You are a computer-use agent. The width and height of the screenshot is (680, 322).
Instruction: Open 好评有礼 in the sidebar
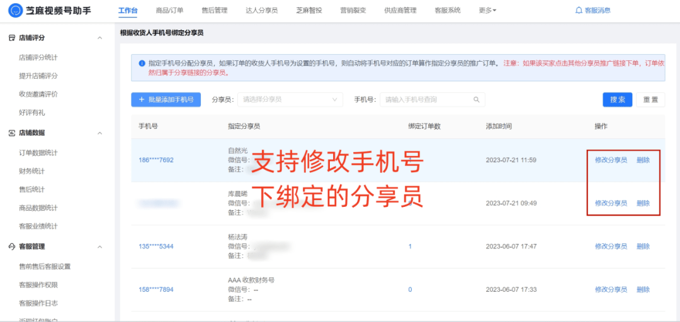(x=31, y=113)
